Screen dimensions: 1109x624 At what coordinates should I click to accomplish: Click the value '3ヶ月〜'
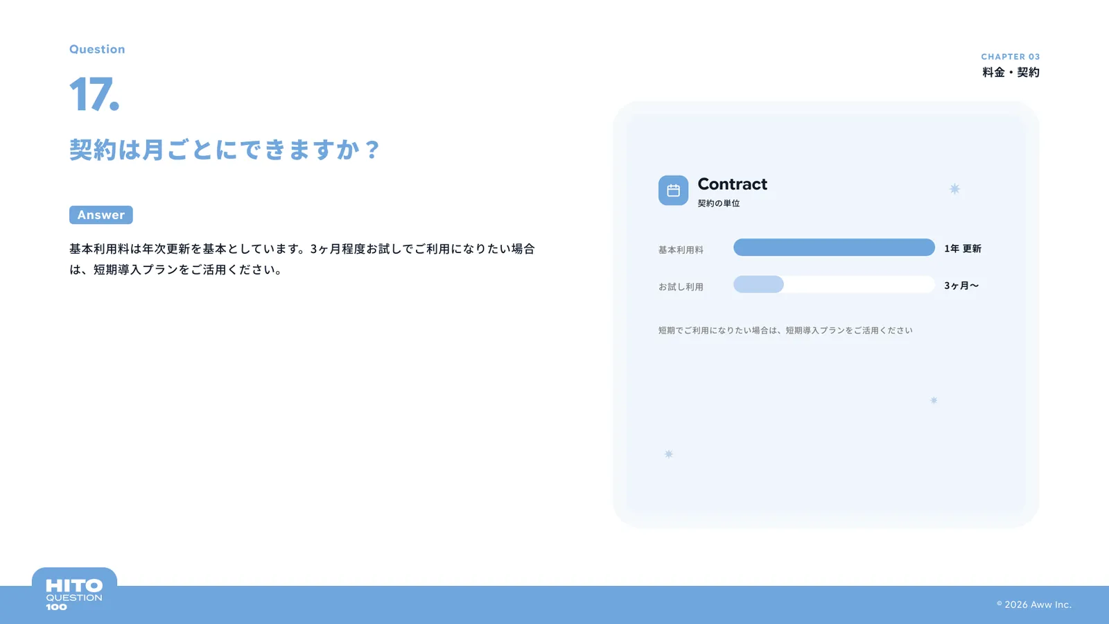961,286
